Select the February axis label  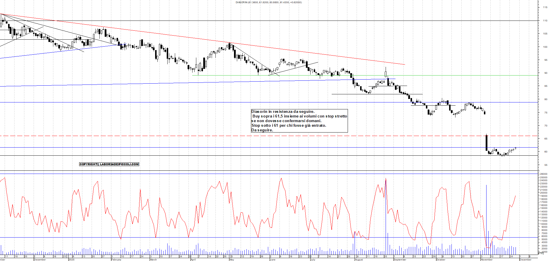pyautogui.click(x=116, y=260)
